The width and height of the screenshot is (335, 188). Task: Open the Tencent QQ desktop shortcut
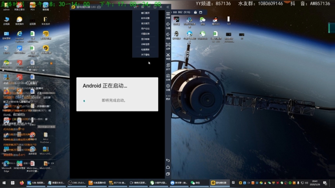[x=215, y=21]
